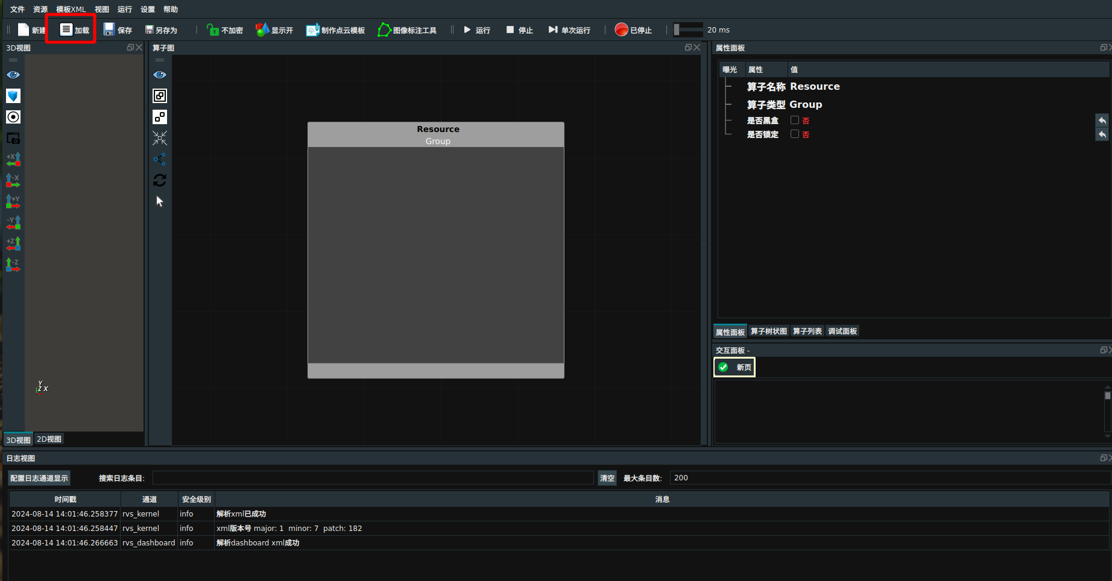
Task: Switch to the 调试面板 tab
Action: pos(842,331)
